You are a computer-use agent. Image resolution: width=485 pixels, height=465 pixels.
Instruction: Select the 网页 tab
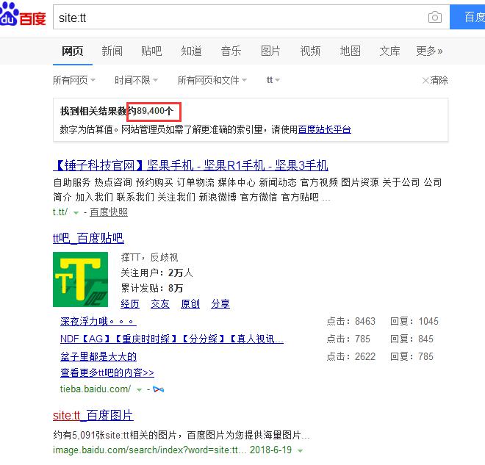click(x=72, y=51)
